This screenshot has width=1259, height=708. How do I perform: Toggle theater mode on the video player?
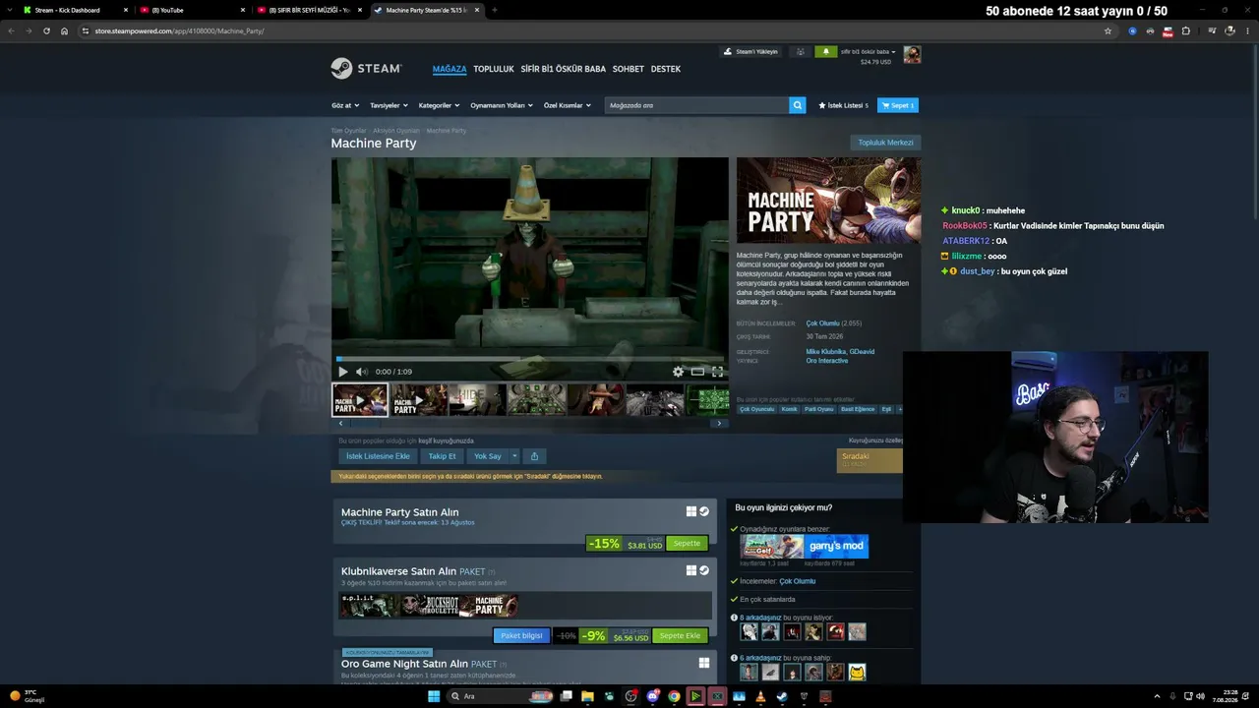click(697, 372)
